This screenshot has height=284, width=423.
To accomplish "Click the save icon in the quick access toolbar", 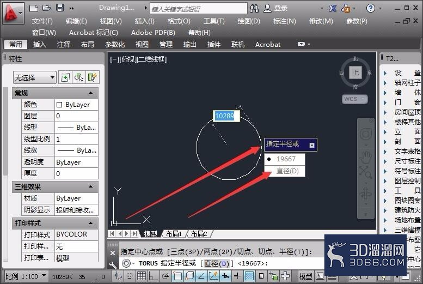I will point(60,8).
